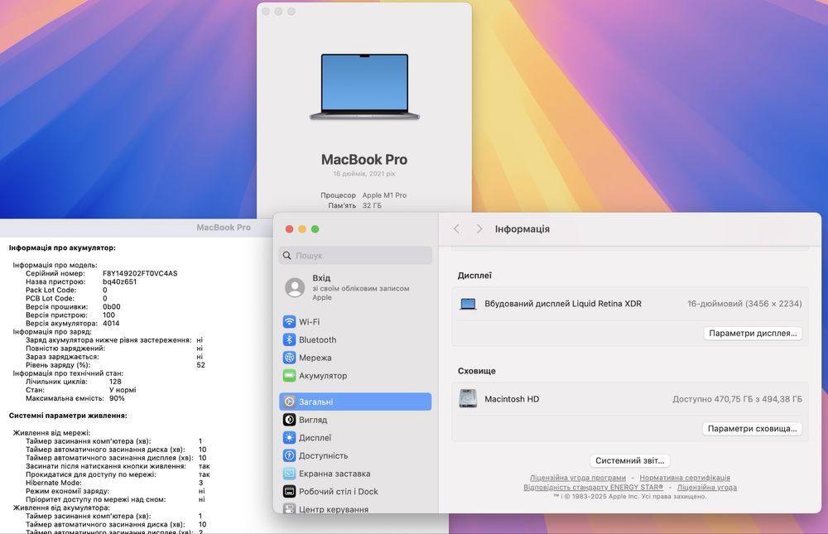
Task: Select Центр керування in the sidebar
Action: point(355,508)
